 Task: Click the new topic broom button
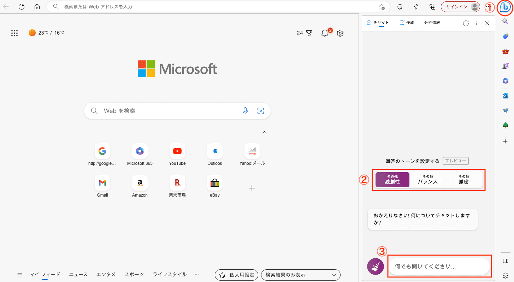tap(376, 266)
